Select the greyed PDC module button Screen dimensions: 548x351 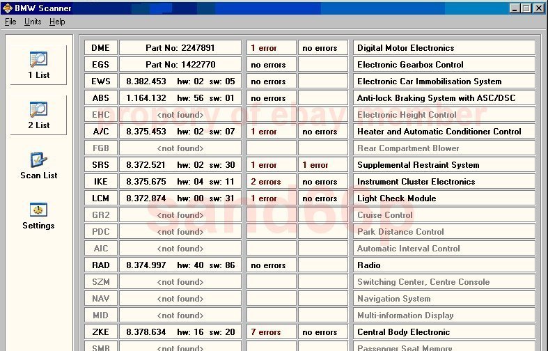click(x=101, y=232)
